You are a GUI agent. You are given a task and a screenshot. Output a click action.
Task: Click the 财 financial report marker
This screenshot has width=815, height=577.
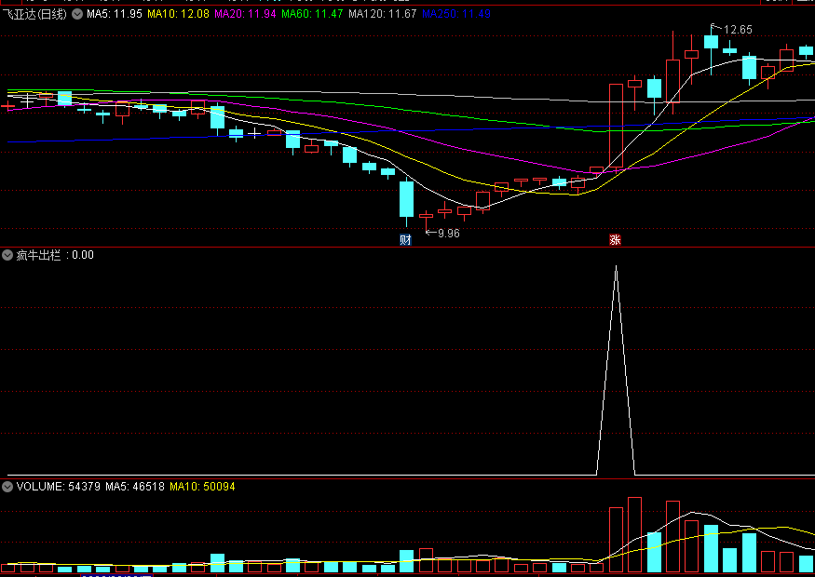[405, 239]
